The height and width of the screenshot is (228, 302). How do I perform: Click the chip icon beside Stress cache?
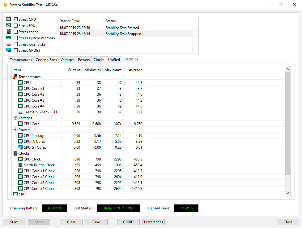pos(9,32)
